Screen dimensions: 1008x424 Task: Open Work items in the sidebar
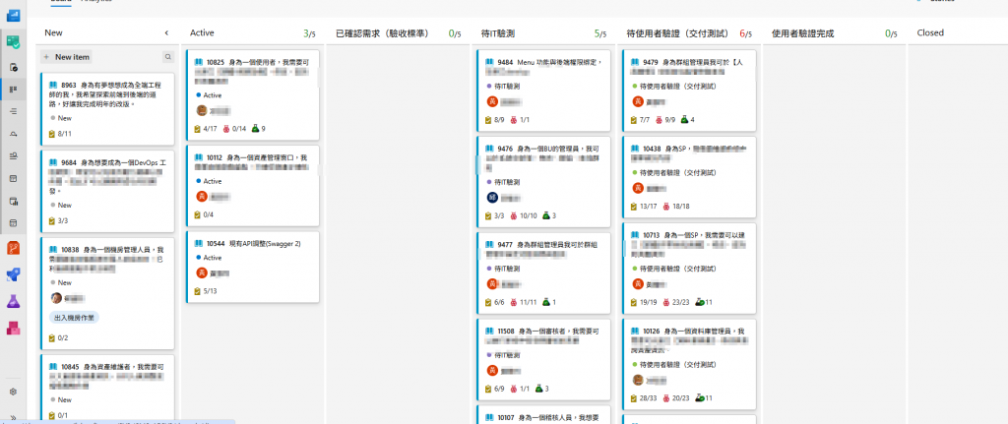click(14, 67)
